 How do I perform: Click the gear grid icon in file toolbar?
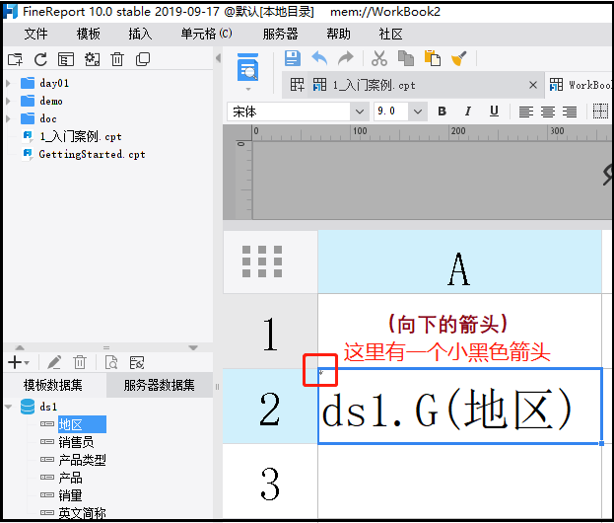(x=92, y=59)
